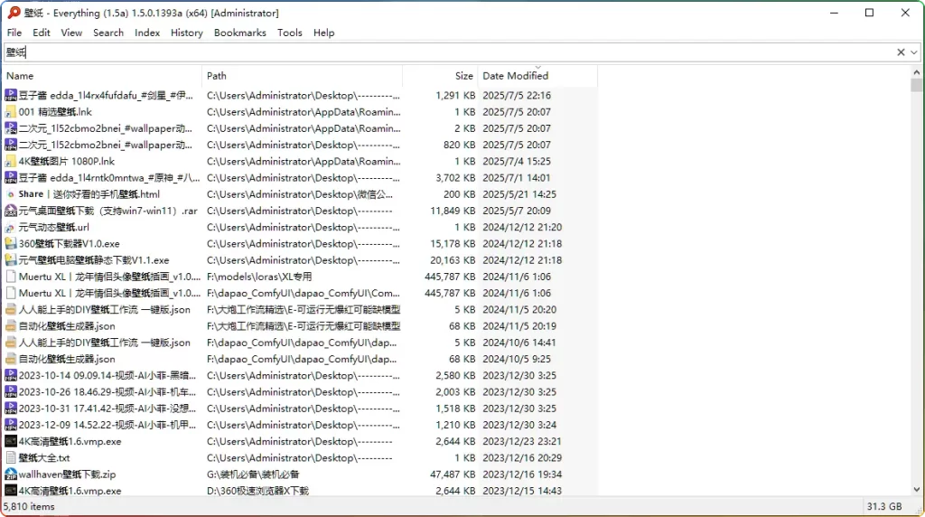
Task: Open the Bookmarks menu
Action: 239,33
